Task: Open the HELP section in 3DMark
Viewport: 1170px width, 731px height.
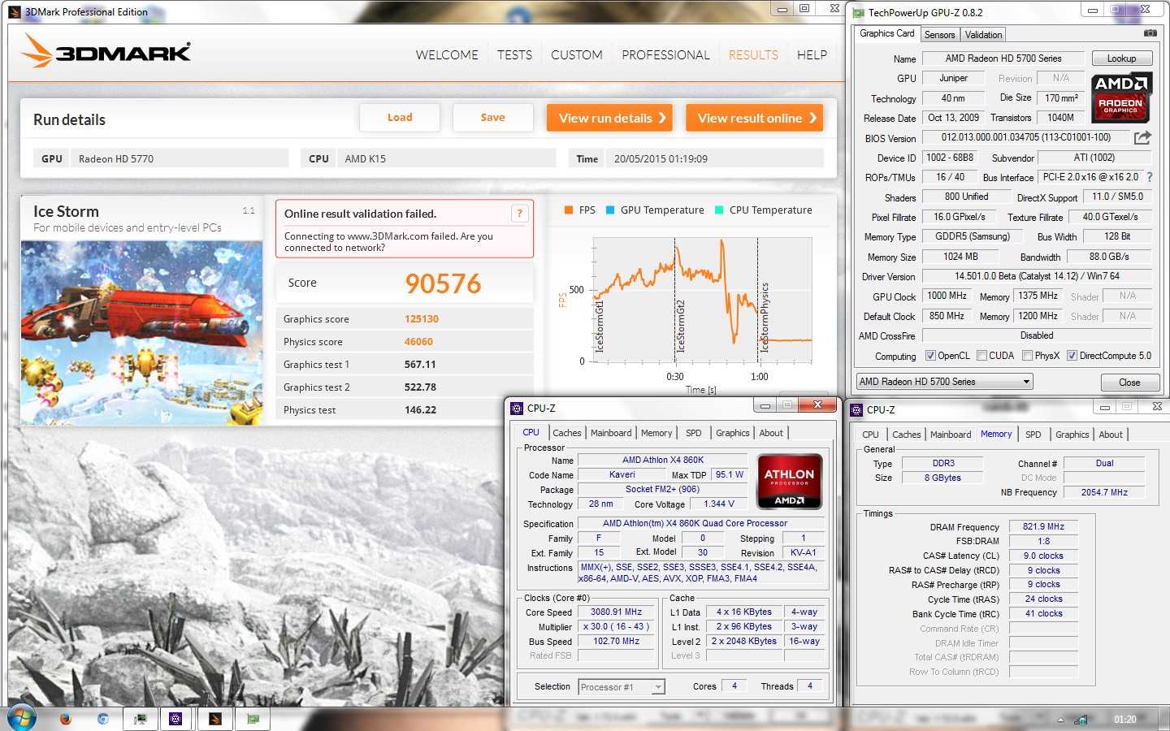Action: (812, 55)
